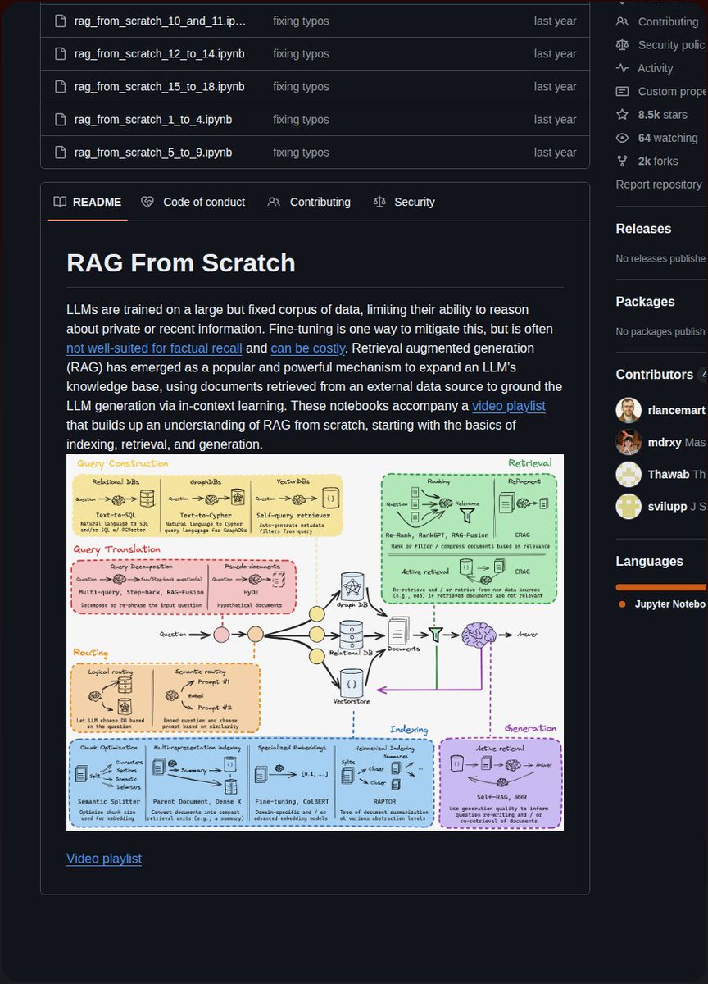708x984 pixels.
Task: Click file icon beside rag_from_scratch_1_to_4.ipynb
Action: (x=60, y=119)
